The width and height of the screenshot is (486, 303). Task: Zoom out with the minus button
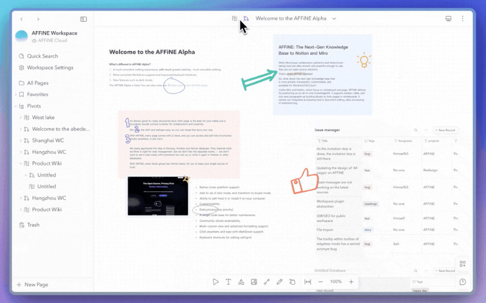[x=320, y=282]
